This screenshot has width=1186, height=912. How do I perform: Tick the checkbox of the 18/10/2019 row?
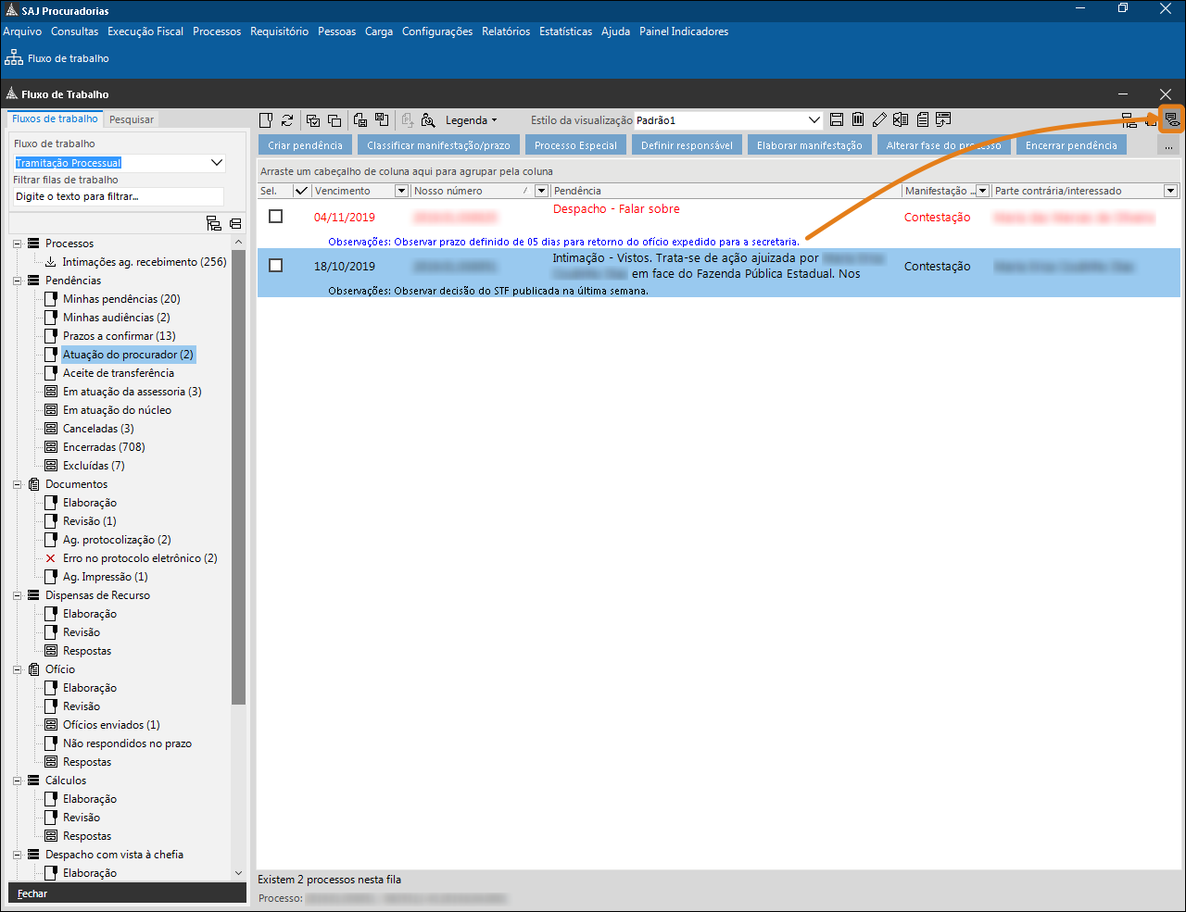pyautogui.click(x=275, y=265)
